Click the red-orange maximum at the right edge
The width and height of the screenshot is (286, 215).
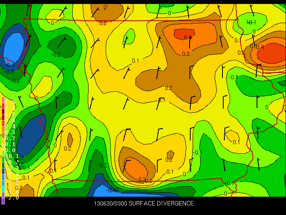click(x=272, y=53)
